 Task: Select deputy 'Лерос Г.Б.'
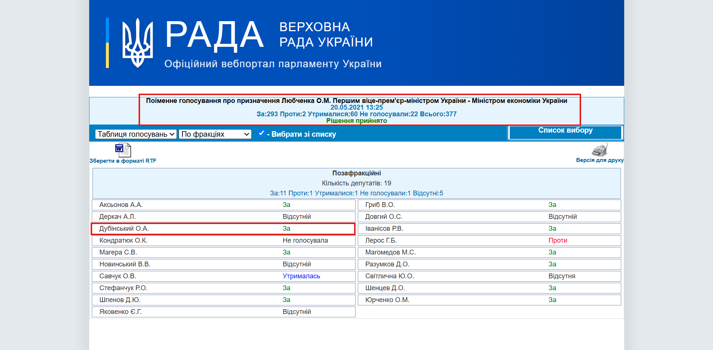(x=381, y=240)
